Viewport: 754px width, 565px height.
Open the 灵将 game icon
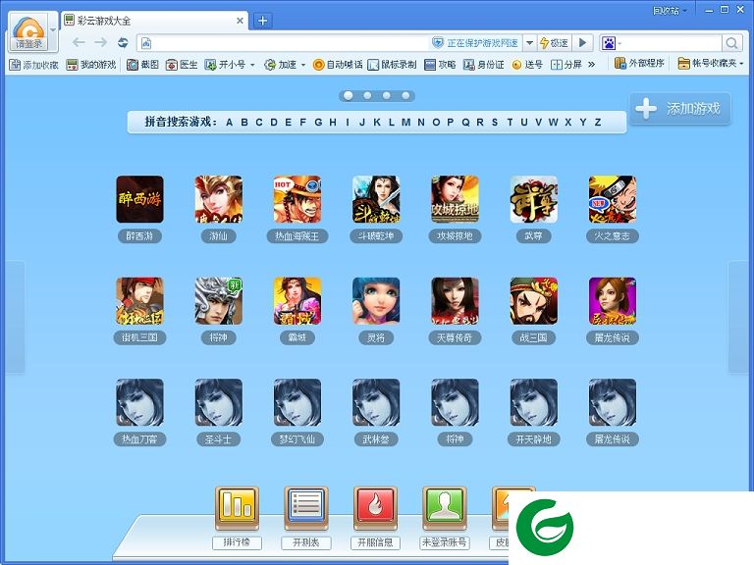[376, 301]
